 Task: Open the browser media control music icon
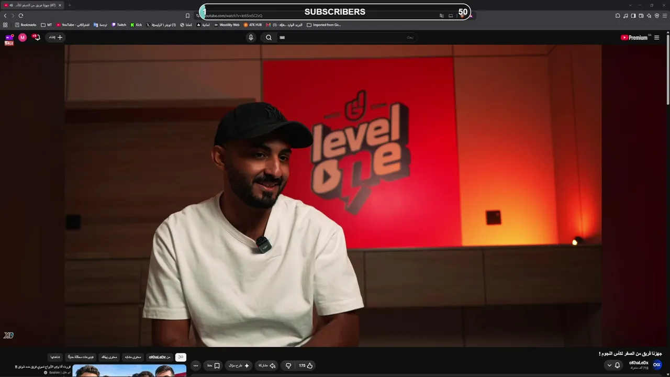(626, 16)
